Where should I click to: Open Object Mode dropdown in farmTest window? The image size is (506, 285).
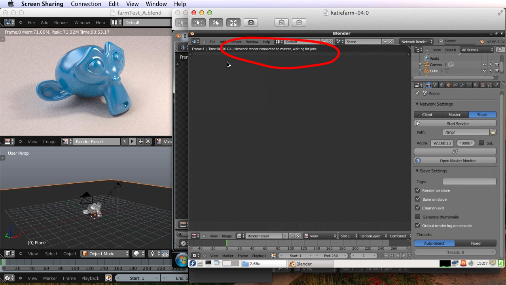tap(105, 253)
